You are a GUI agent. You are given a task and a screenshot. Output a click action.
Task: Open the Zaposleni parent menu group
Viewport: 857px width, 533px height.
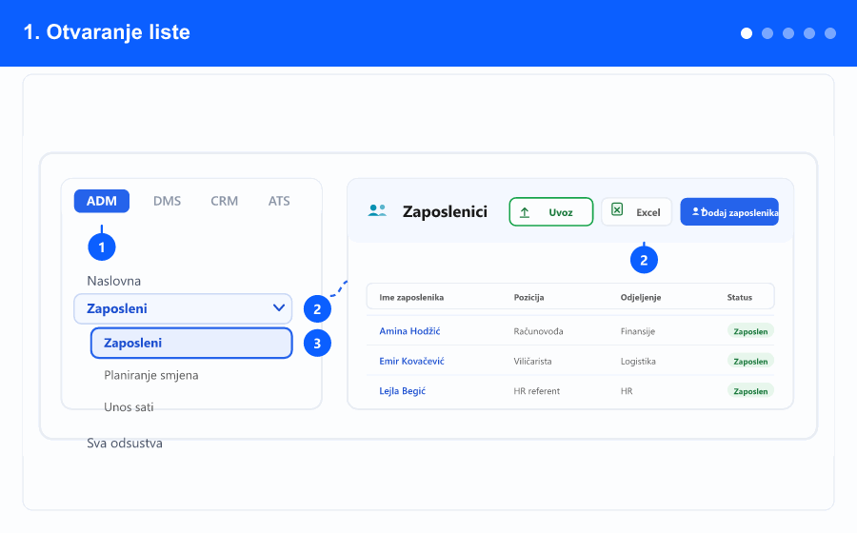(x=183, y=308)
